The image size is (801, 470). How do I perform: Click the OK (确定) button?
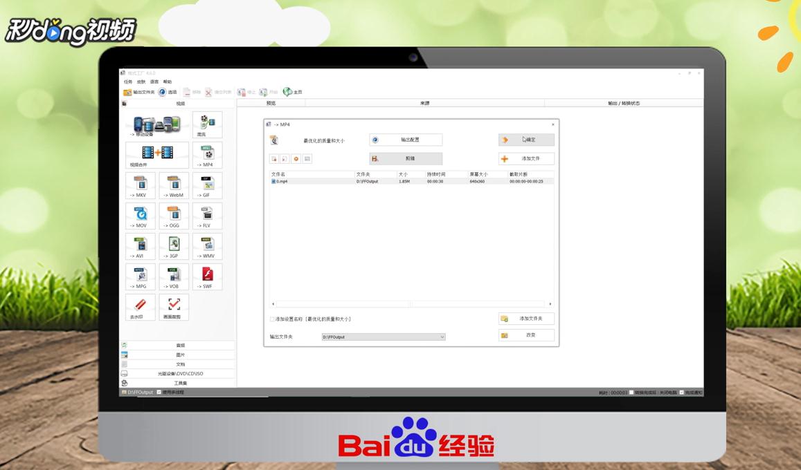tap(526, 140)
